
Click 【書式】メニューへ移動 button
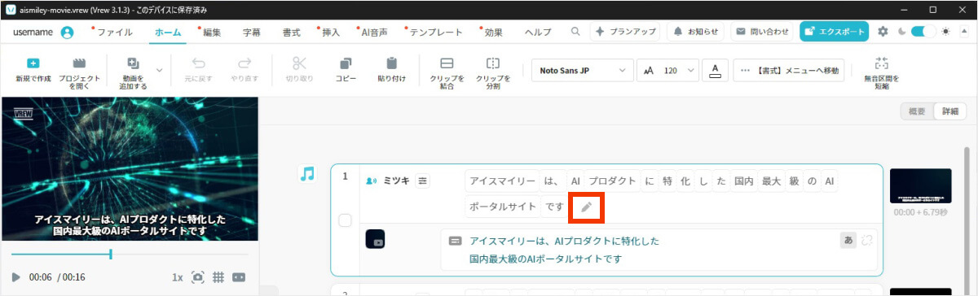click(x=789, y=71)
